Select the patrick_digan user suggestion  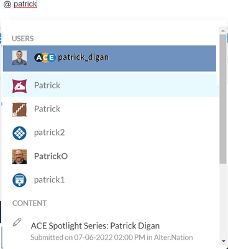click(x=109, y=59)
